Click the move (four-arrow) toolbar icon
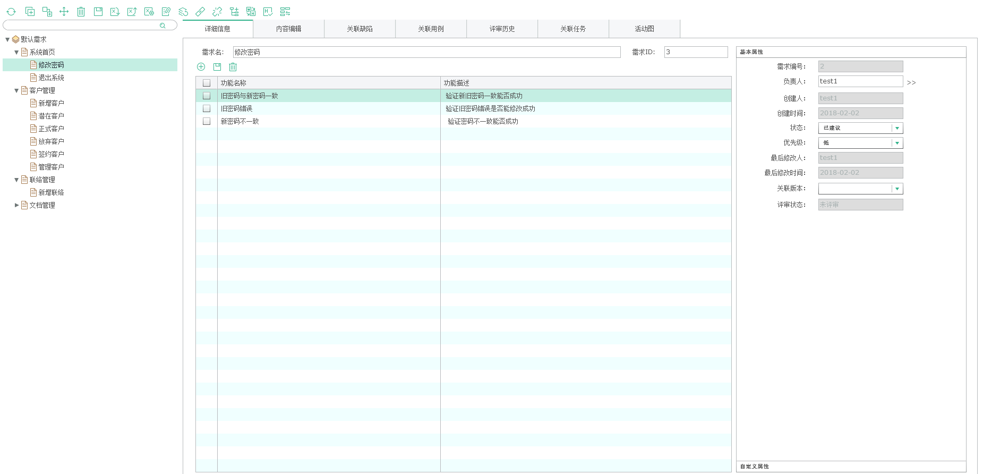 [x=64, y=12]
